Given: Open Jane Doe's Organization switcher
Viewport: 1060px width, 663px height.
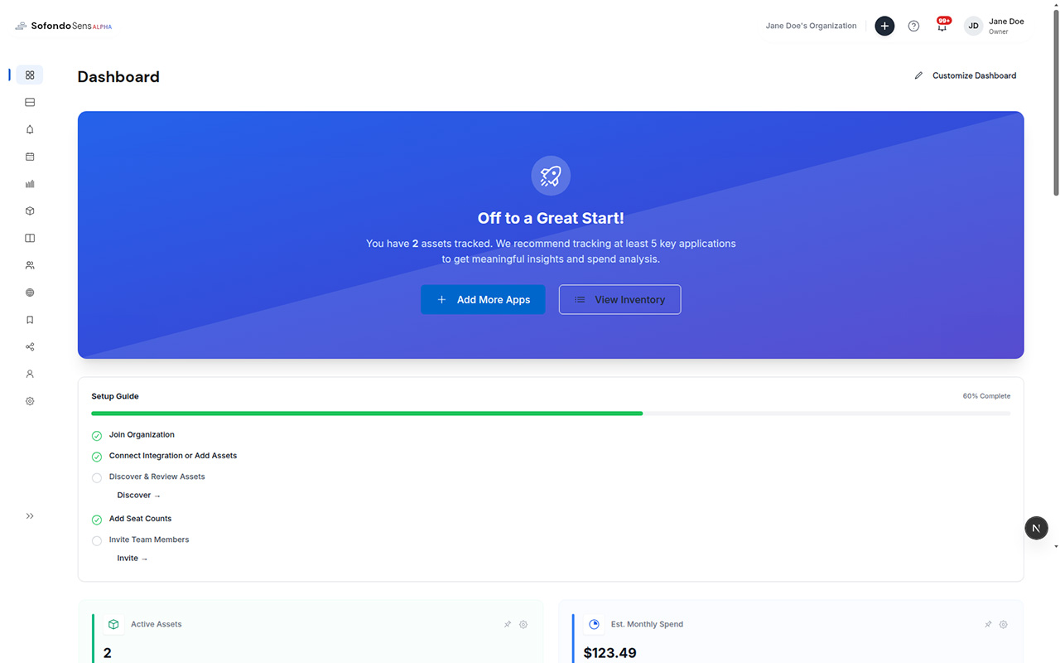Looking at the screenshot, I should [811, 26].
